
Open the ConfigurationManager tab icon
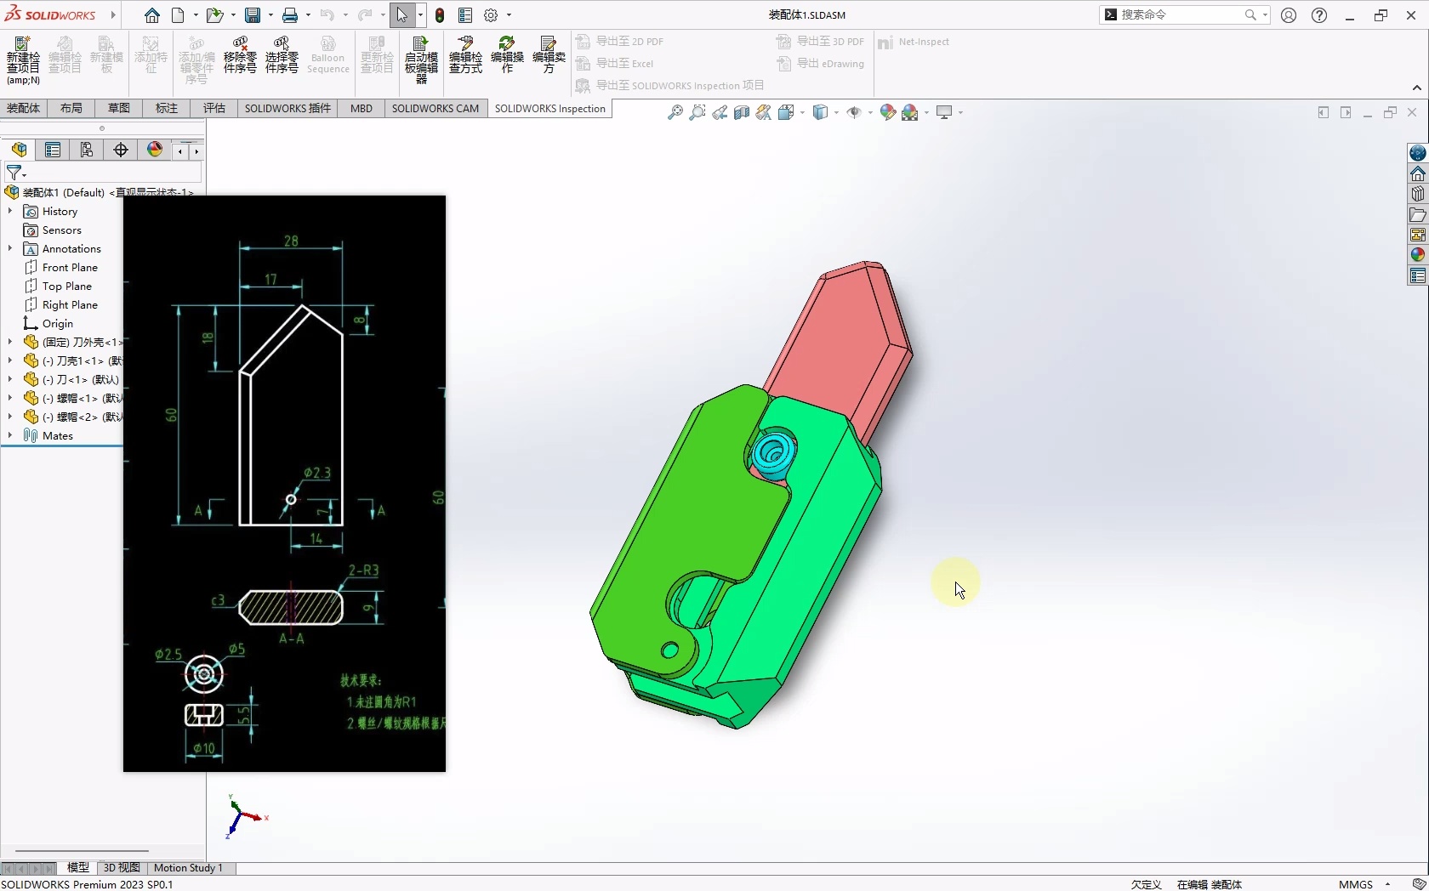coord(87,150)
